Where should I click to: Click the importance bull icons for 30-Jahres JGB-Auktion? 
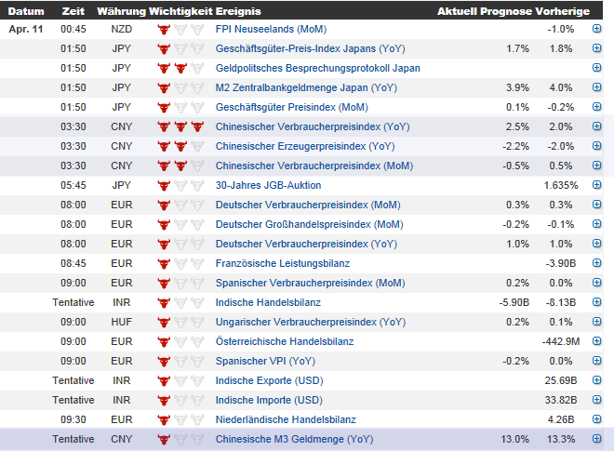[x=180, y=185]
